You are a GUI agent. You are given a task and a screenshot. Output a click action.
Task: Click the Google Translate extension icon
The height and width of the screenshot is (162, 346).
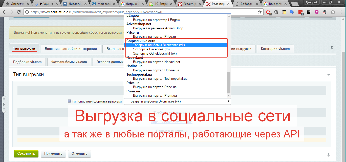pos(292,12)
